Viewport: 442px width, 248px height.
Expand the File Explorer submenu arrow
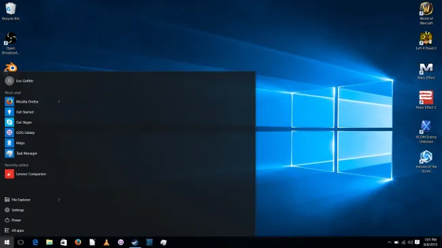coord(59,200)
